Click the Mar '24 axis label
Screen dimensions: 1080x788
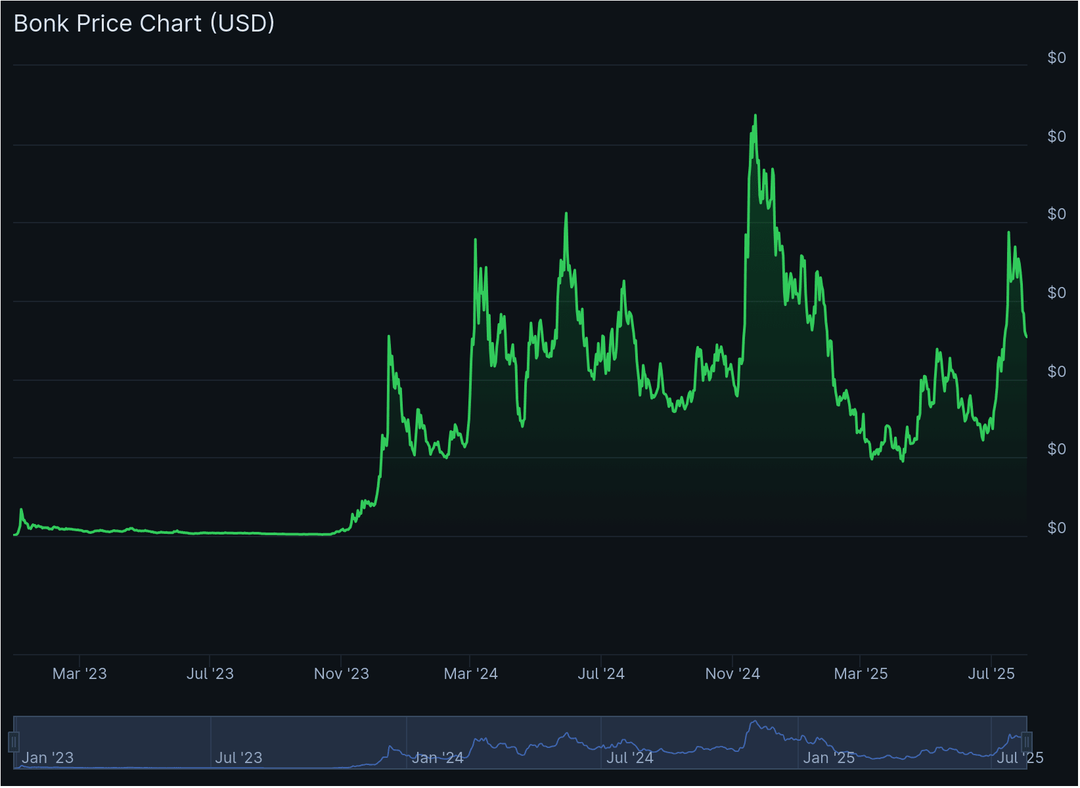(471, 674)
